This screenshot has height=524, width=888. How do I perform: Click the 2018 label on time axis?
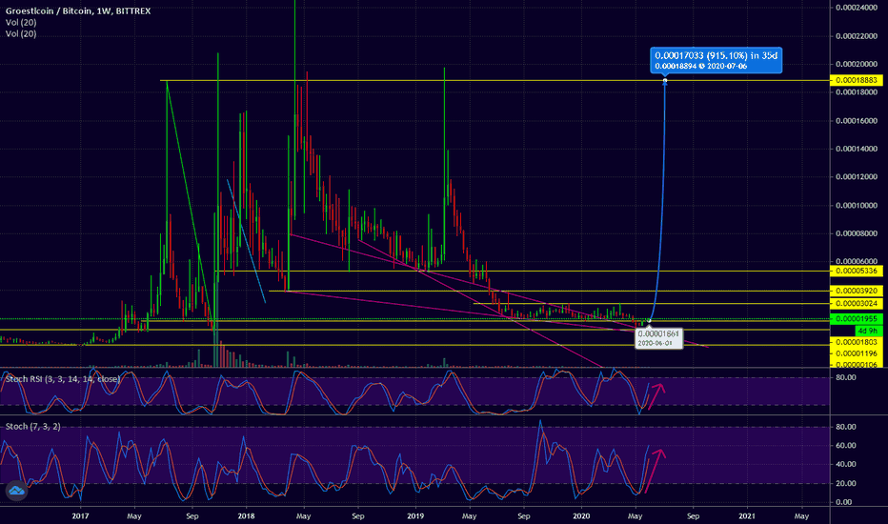(x=246, y=516)
